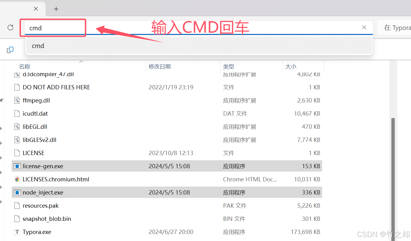411x241 pixels.
Task: Select the license-gen.exe file
Action: (167, 166)
